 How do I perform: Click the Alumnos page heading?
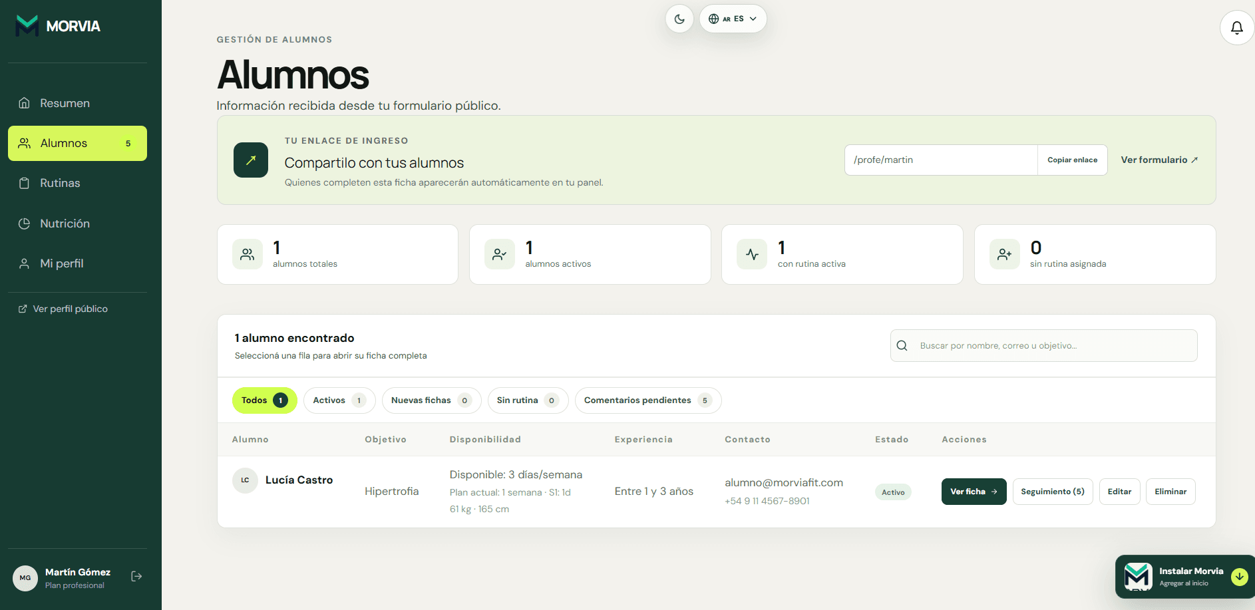pos(293,75)
